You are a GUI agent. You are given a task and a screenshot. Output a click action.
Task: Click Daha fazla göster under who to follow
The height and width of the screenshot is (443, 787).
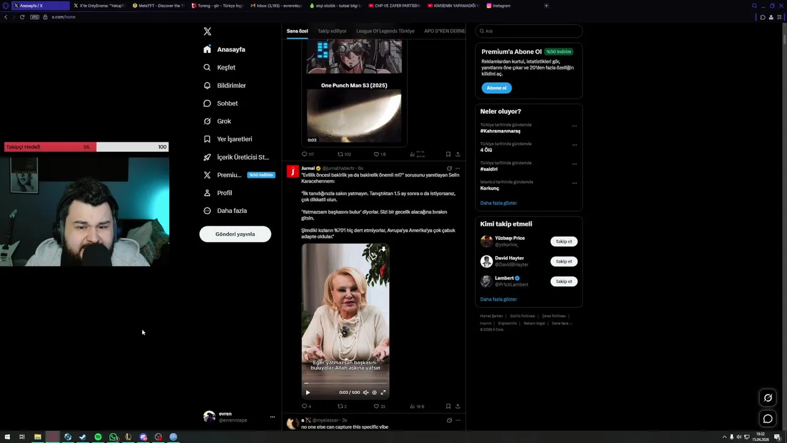(499, 299)
